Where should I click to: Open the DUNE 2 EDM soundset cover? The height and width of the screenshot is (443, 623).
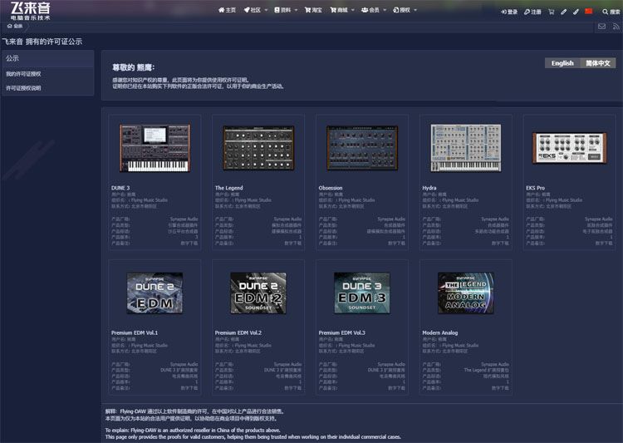pos(155,293)
